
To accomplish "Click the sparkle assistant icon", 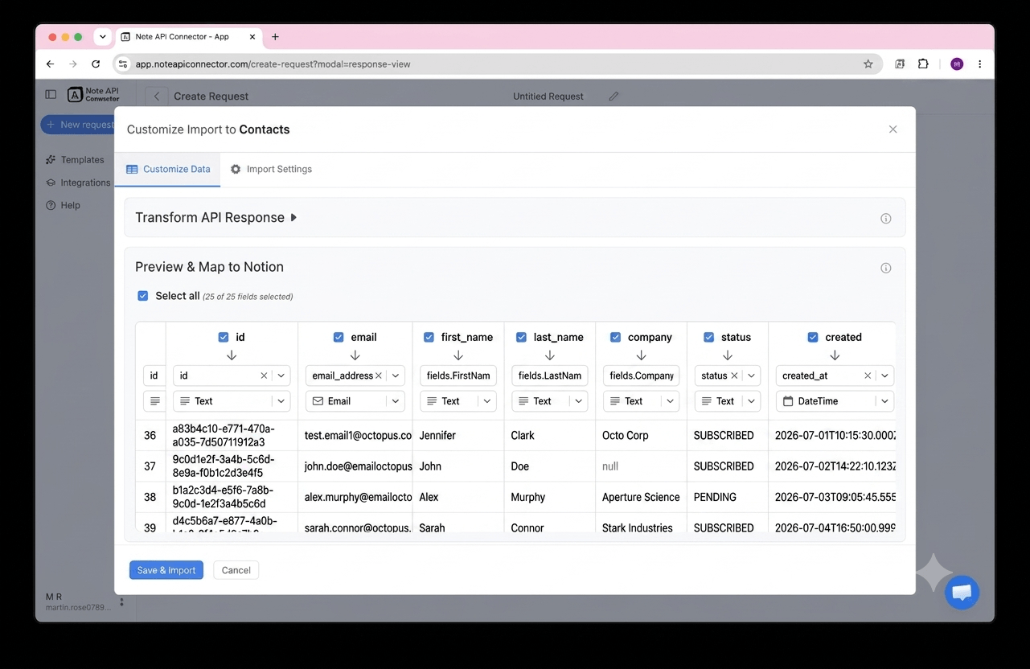I will pyautogui.click(x=934, y=573).
